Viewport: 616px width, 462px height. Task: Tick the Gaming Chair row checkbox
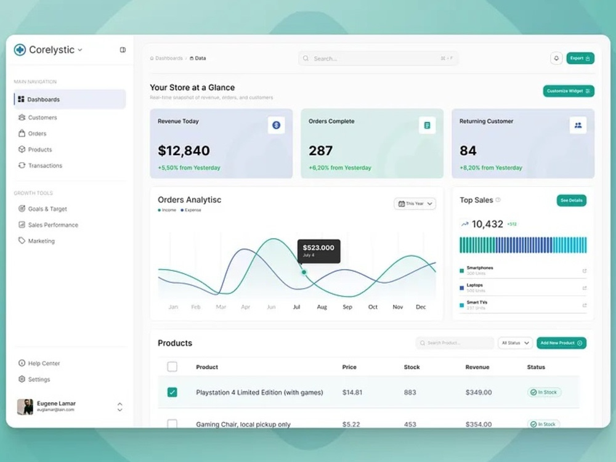[172, 424]
